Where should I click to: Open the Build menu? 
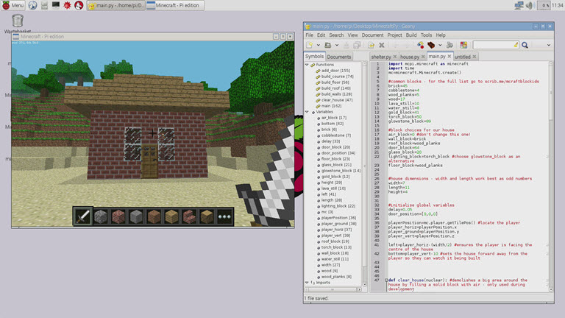tap(411, 35)
